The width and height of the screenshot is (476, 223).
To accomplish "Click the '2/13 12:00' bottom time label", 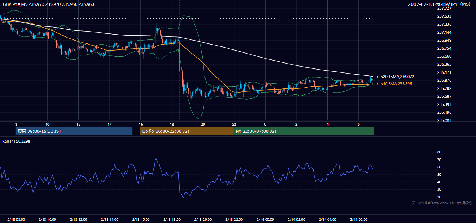I will [x=78, y=219].
